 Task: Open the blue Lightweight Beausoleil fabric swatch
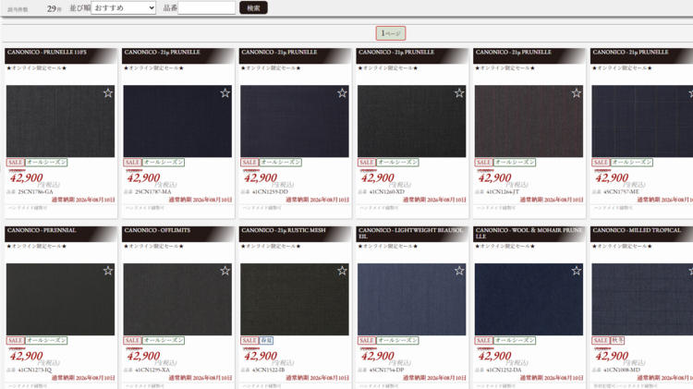[x=411, y=299]
